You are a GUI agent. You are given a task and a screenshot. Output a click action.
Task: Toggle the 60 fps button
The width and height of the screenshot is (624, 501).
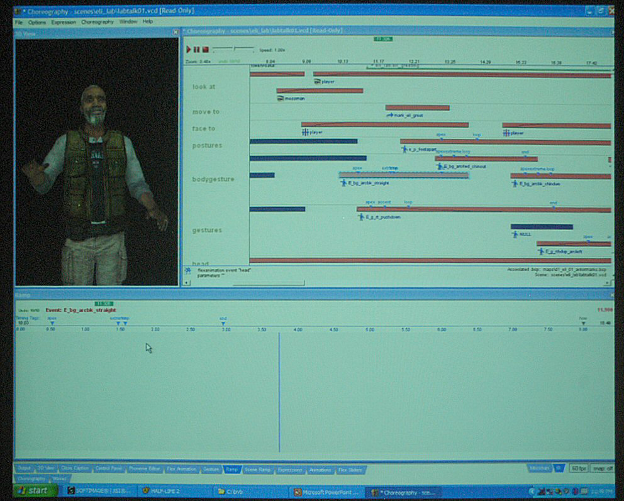(x=579, y=468)
